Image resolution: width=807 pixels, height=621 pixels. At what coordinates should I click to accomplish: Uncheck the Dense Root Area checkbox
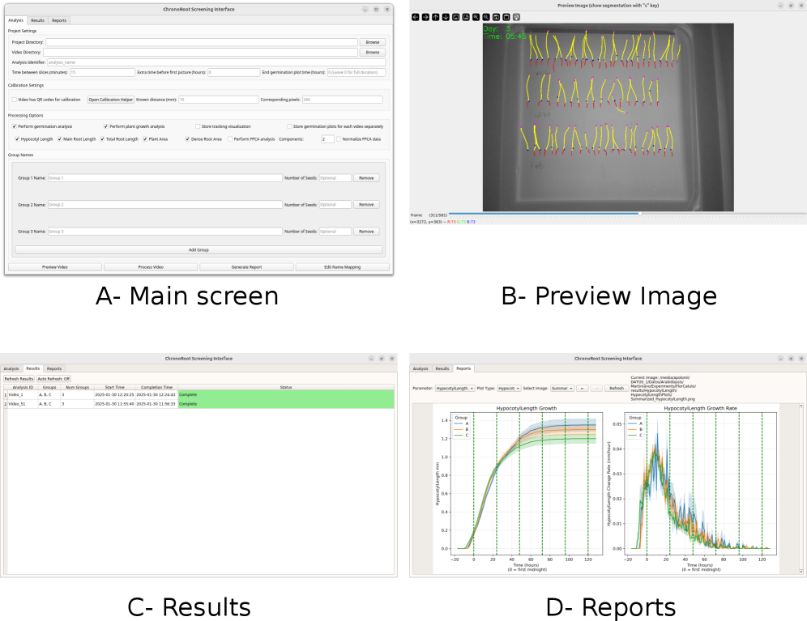[187, 139]
